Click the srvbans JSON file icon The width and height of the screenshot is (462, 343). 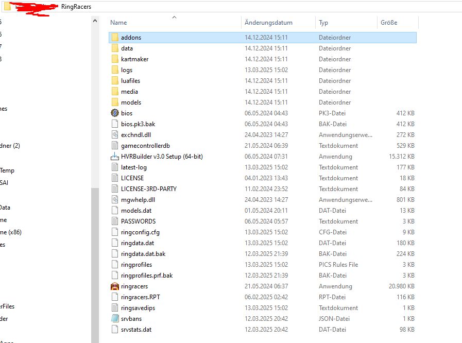(115, 319)
